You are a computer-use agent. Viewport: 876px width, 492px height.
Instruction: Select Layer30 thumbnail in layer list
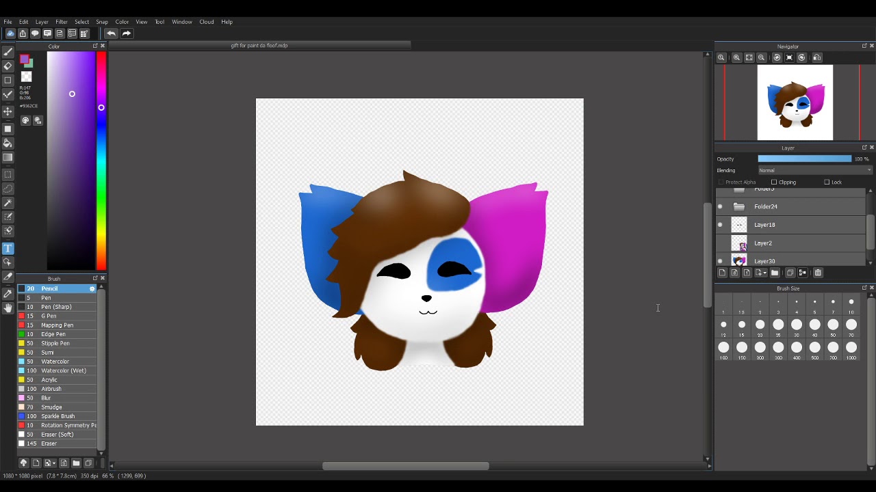(x=739, y=260)
